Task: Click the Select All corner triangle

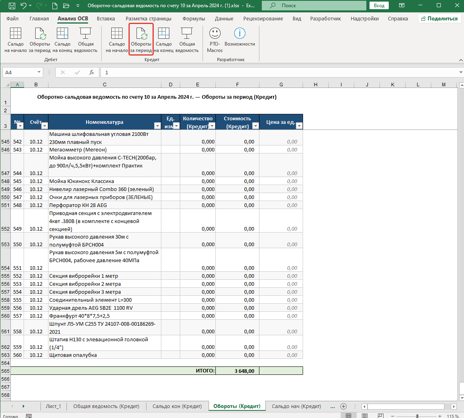Action: (7, 85)
